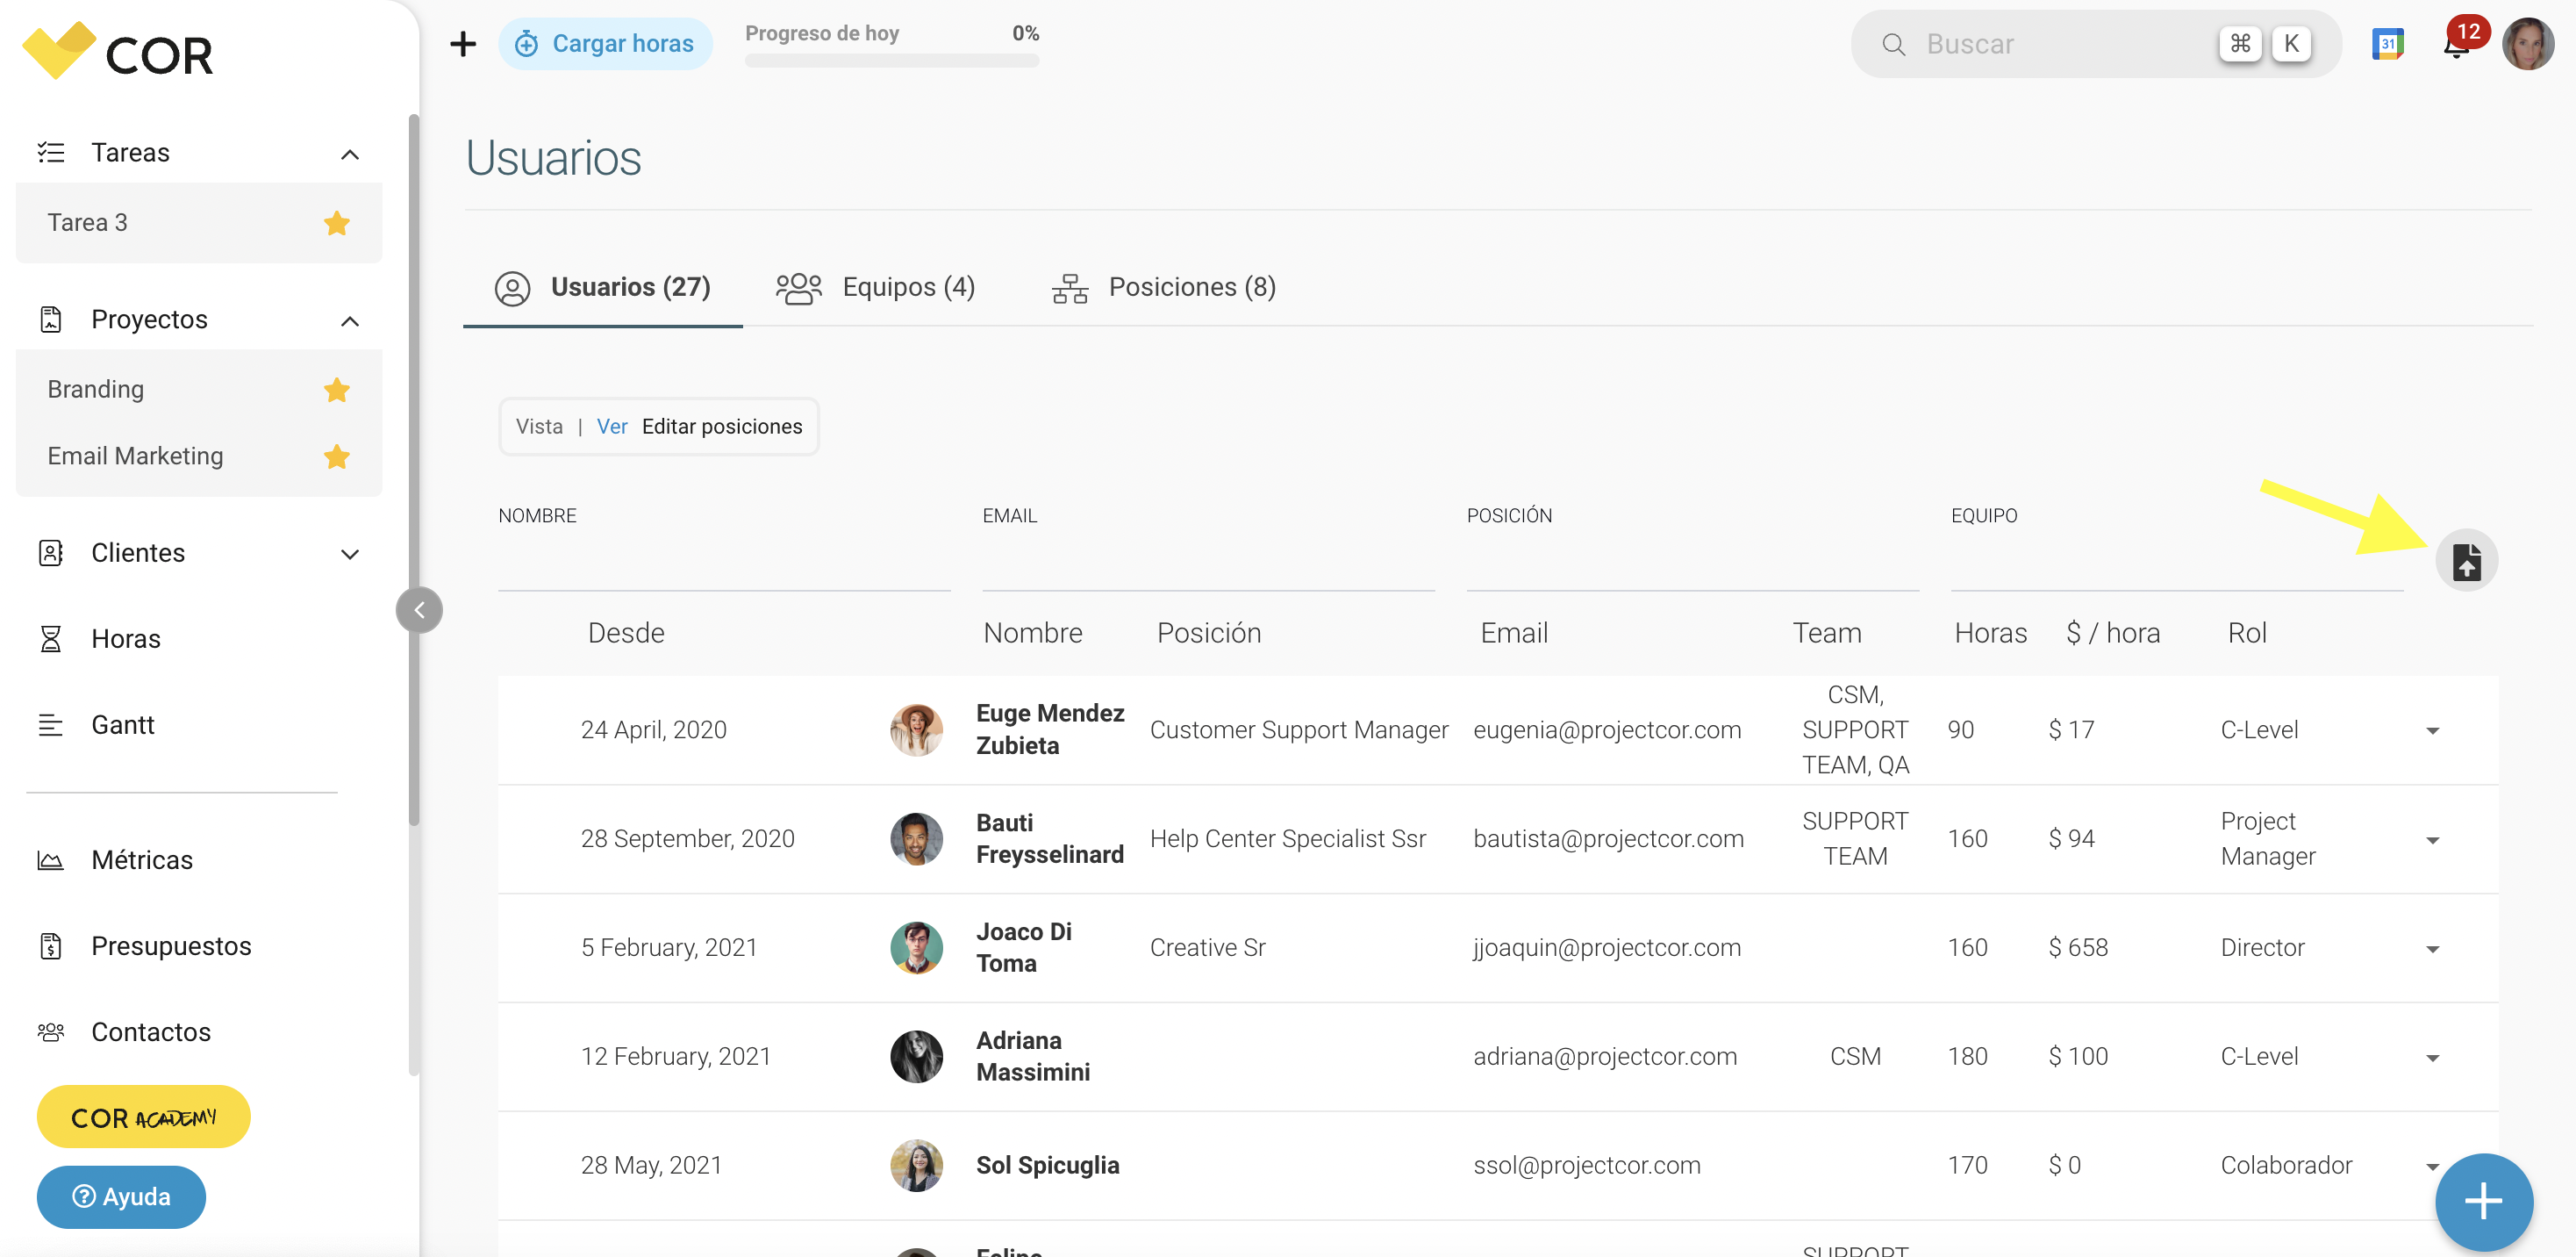
Task: Click the Métricas chart icon
Action: (x=50, y=859)
